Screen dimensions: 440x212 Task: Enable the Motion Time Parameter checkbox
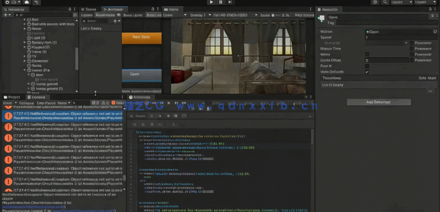click(411, 49)
